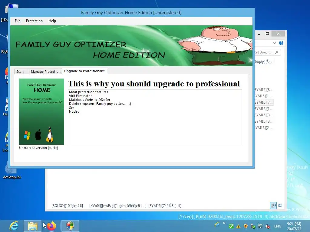The width and height of the screenshot is (310, 232).
Task: Expand the Explorer ribbon chevron
Action: pyautogui.click(x=274, y=43)
